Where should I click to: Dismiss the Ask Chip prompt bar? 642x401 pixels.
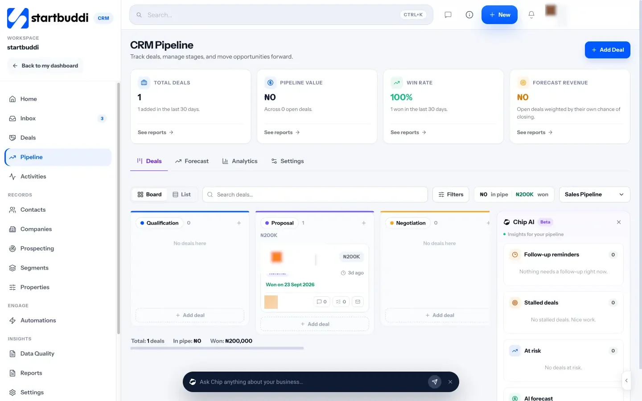point(450,382)
